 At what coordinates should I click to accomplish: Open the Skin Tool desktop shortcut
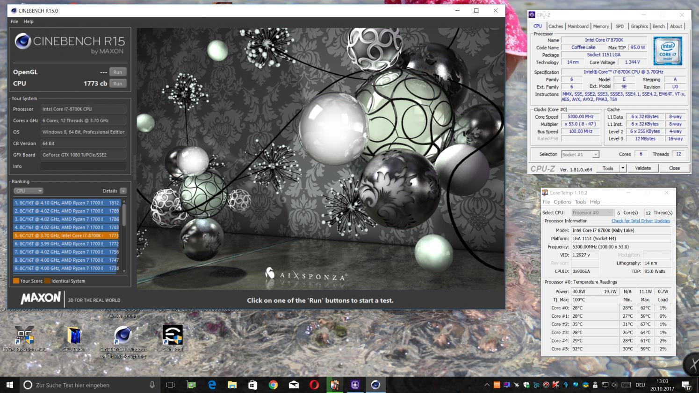tap(173, 339)
